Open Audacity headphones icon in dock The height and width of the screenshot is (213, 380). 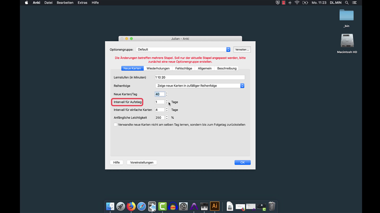coord(173,206)
